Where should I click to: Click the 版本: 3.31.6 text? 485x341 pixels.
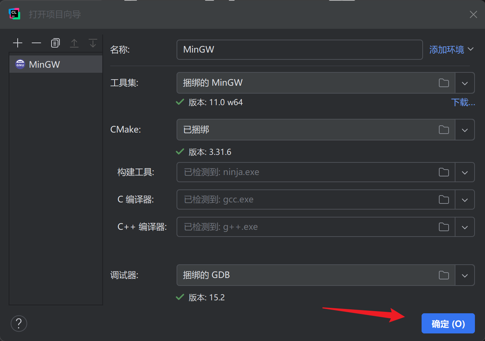pos(210,152)
